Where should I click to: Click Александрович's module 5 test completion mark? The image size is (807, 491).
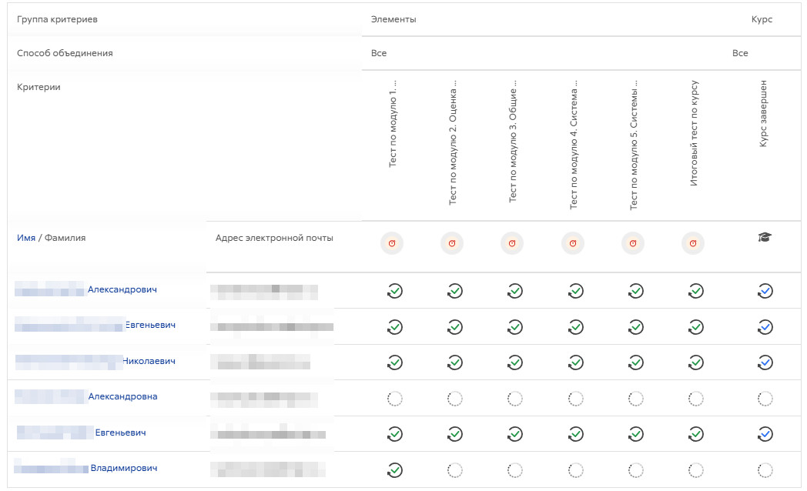635,291
